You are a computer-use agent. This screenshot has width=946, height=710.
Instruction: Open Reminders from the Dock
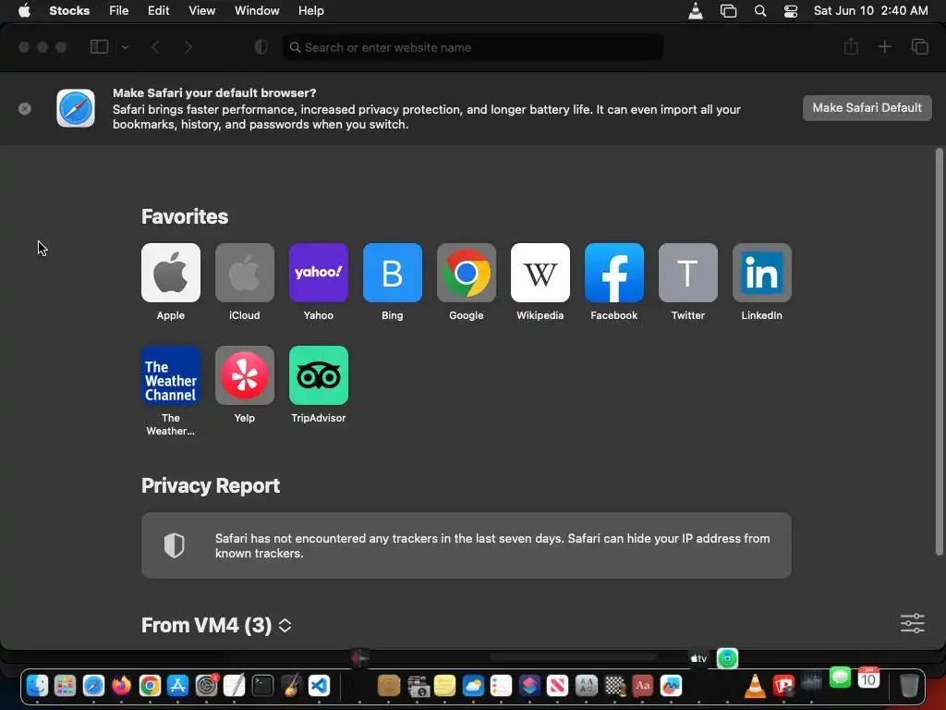click(x=501, y=686)
